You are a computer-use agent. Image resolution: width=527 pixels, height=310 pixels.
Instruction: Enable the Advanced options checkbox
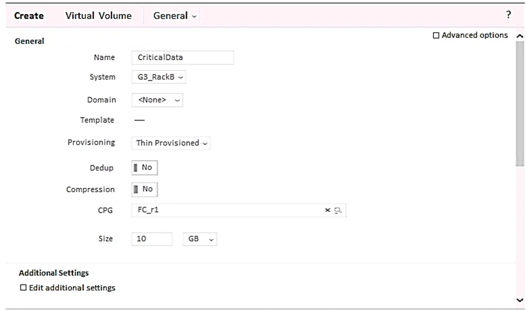coord(436,35)
